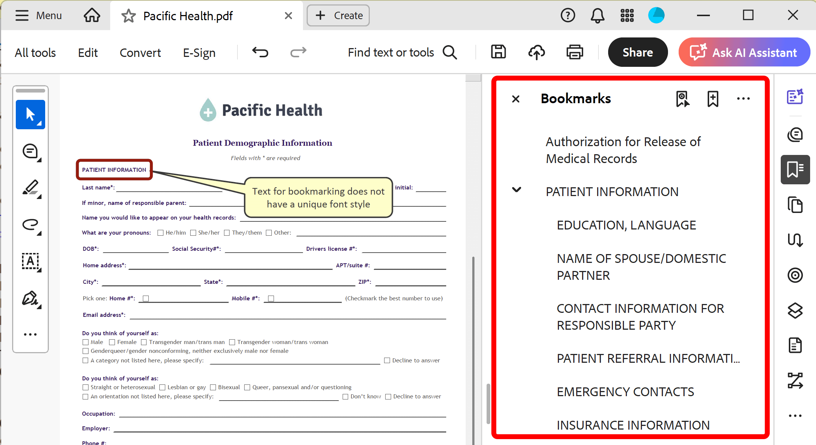Check the Female checkbox

click(x=112, y=342)
